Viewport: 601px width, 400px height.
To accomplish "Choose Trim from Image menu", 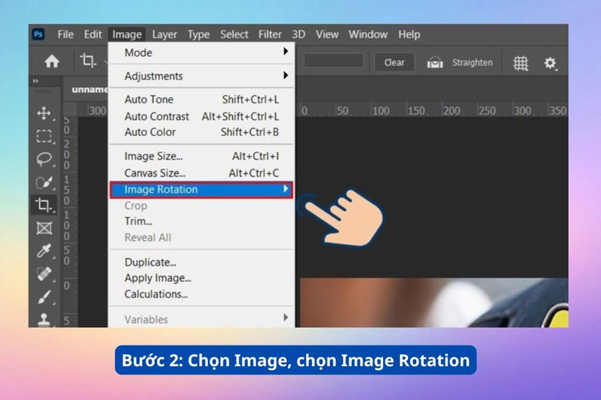I will [201, 221].
